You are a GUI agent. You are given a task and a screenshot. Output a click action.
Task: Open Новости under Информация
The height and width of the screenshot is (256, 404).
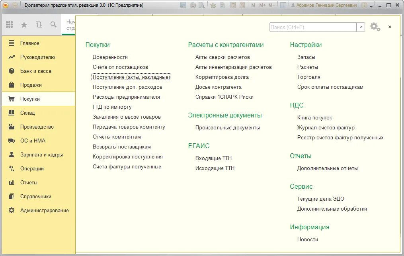(x=307, y=239)
